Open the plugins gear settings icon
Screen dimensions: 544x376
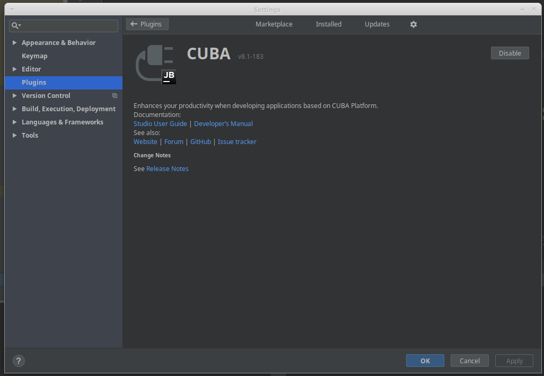(x=413, y=24)
